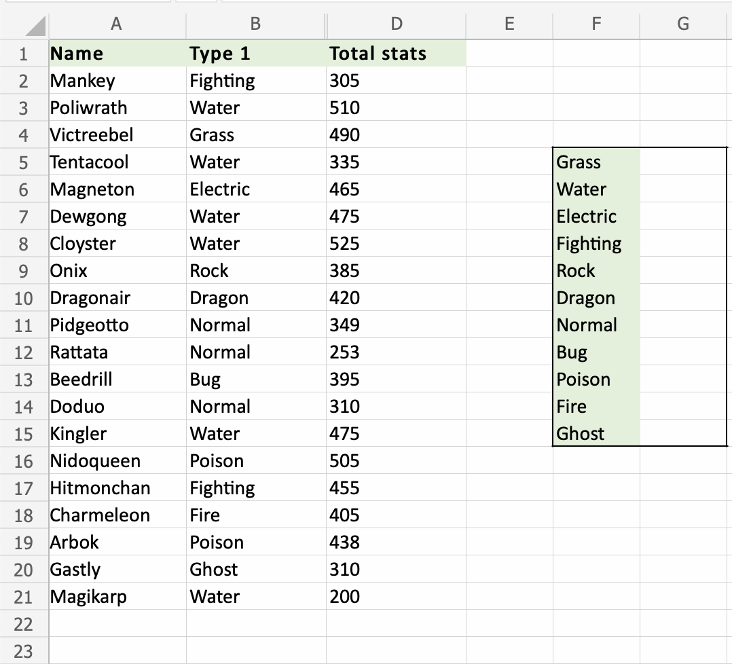732x664 pixels.
Task: Click column D header
Action: point(397,24)
